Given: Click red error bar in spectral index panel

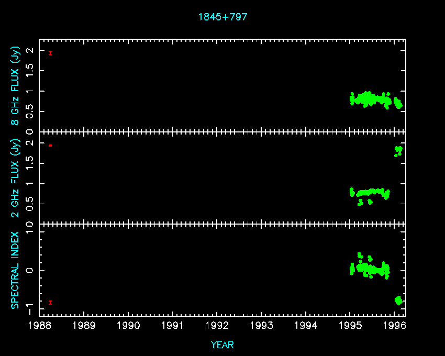Looking at the screenshot, I should pos(50,302).
